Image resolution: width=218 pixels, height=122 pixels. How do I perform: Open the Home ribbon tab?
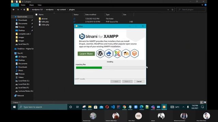point(23,5)
